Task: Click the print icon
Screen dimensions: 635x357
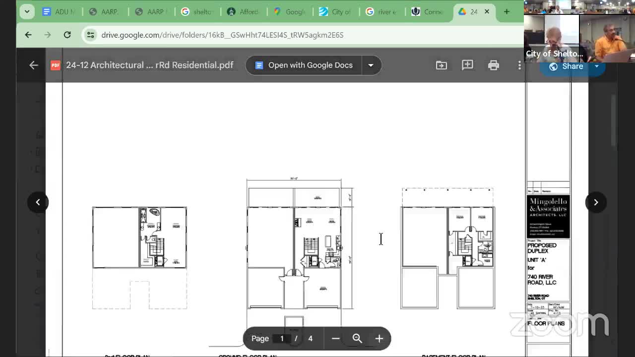Action: coord(493,65)
